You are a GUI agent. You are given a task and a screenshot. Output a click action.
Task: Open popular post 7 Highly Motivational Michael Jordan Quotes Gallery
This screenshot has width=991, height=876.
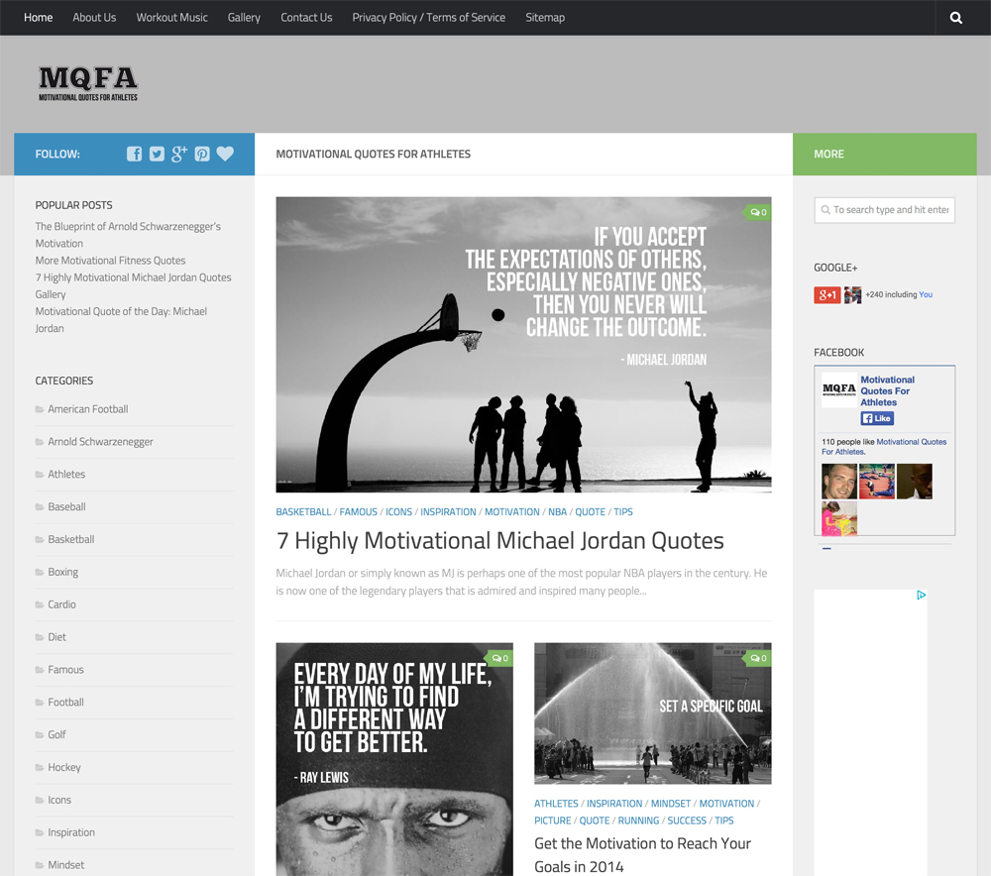(x=134, y=285)
